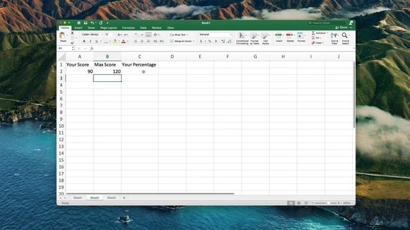Align text to bottom
The height and width of the screenshot is (230, 410).
[148, 34]
